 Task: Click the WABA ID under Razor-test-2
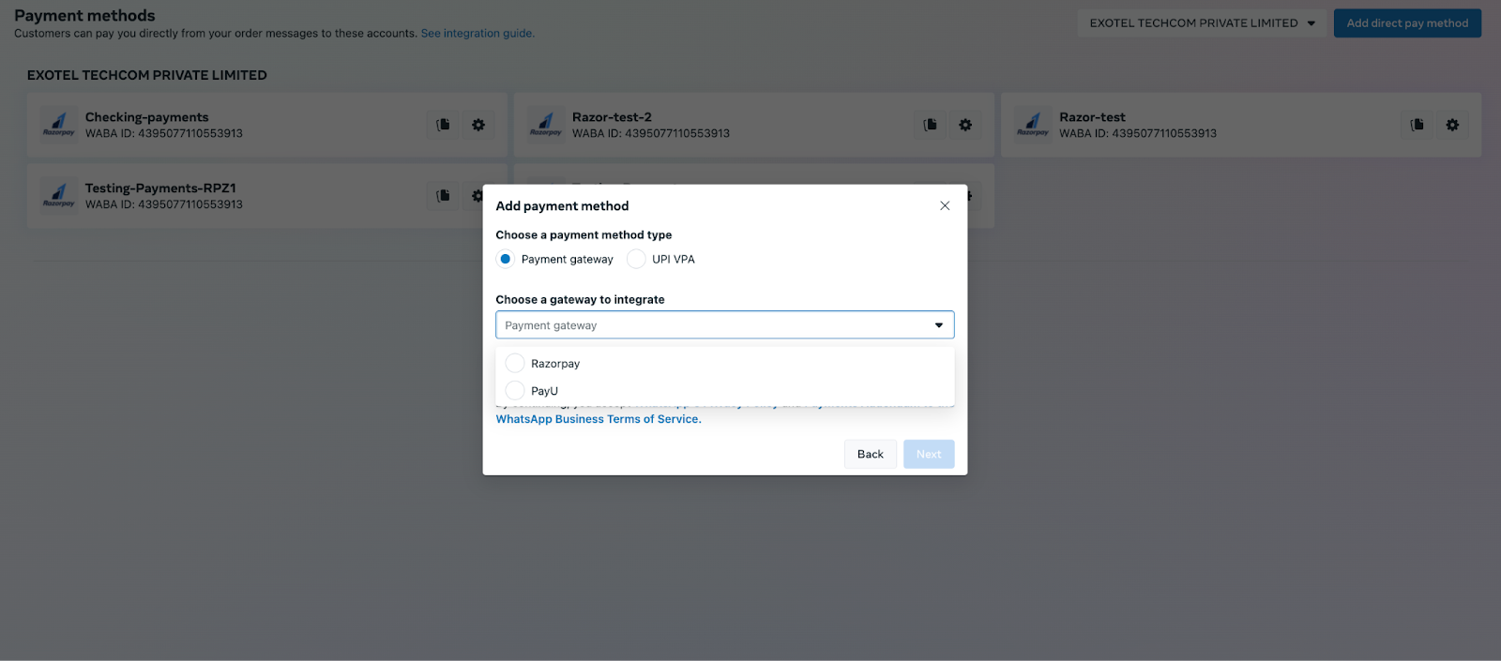coord(651,133)
